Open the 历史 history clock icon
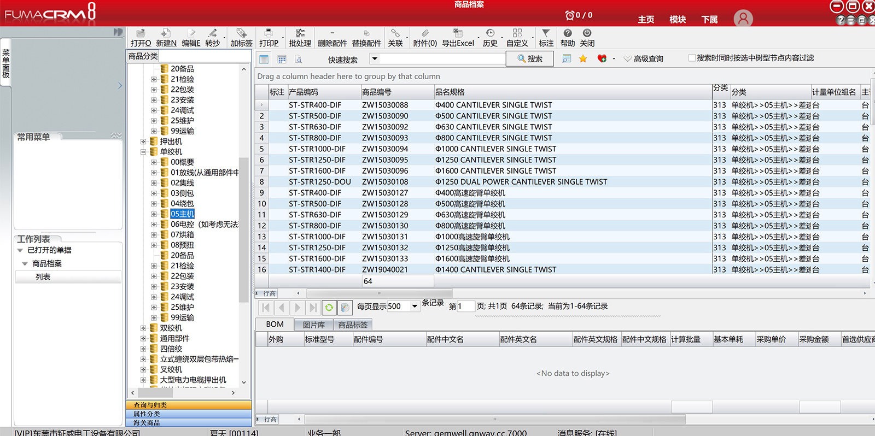Image resolution: width=875 pixels, height=436 pixels. point(490,34)
